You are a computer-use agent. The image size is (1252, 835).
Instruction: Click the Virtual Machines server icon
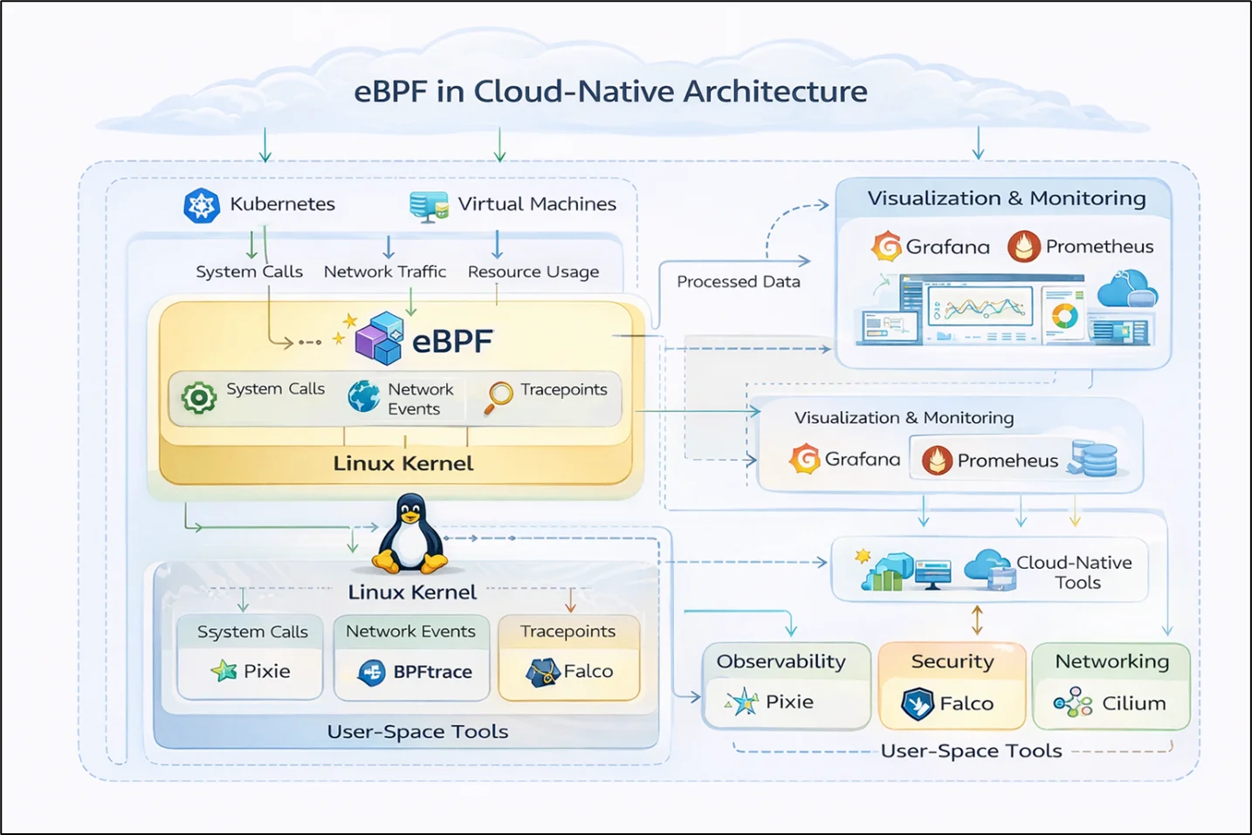(429, 206)
